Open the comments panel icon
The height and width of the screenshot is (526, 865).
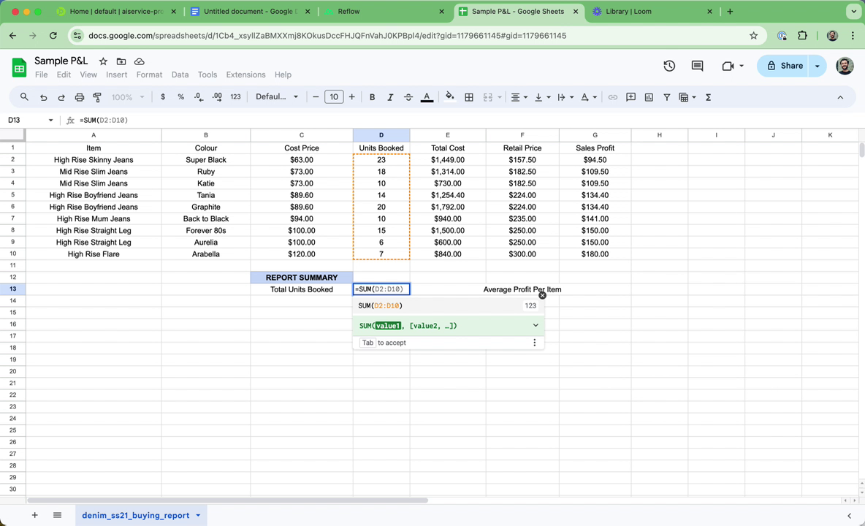tap(697, 66)
